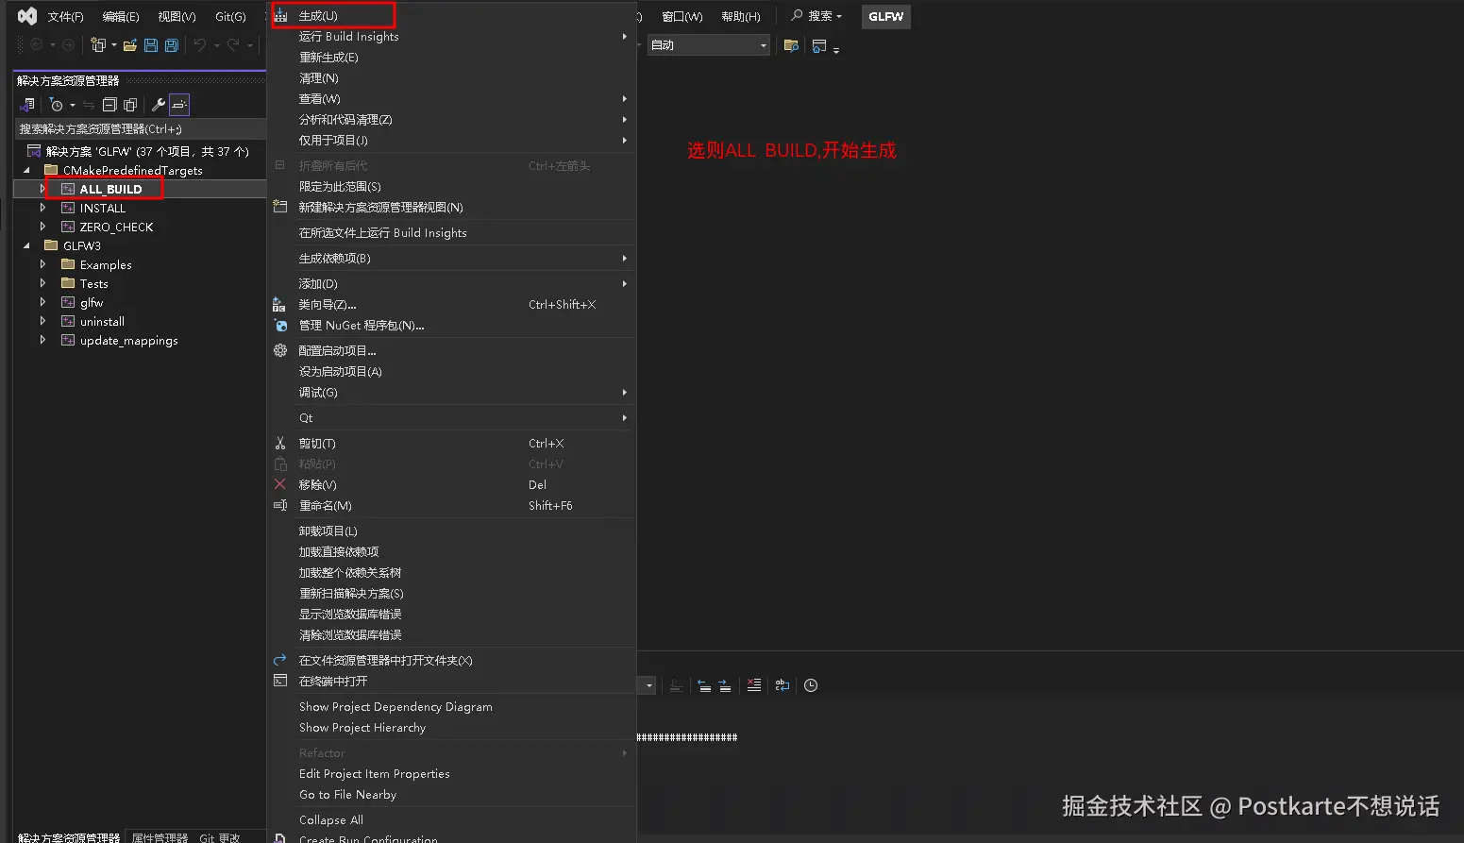Click the New Project toolbar icon
The width and height of the screenshot is (1464, 843).
coord(98,44)
